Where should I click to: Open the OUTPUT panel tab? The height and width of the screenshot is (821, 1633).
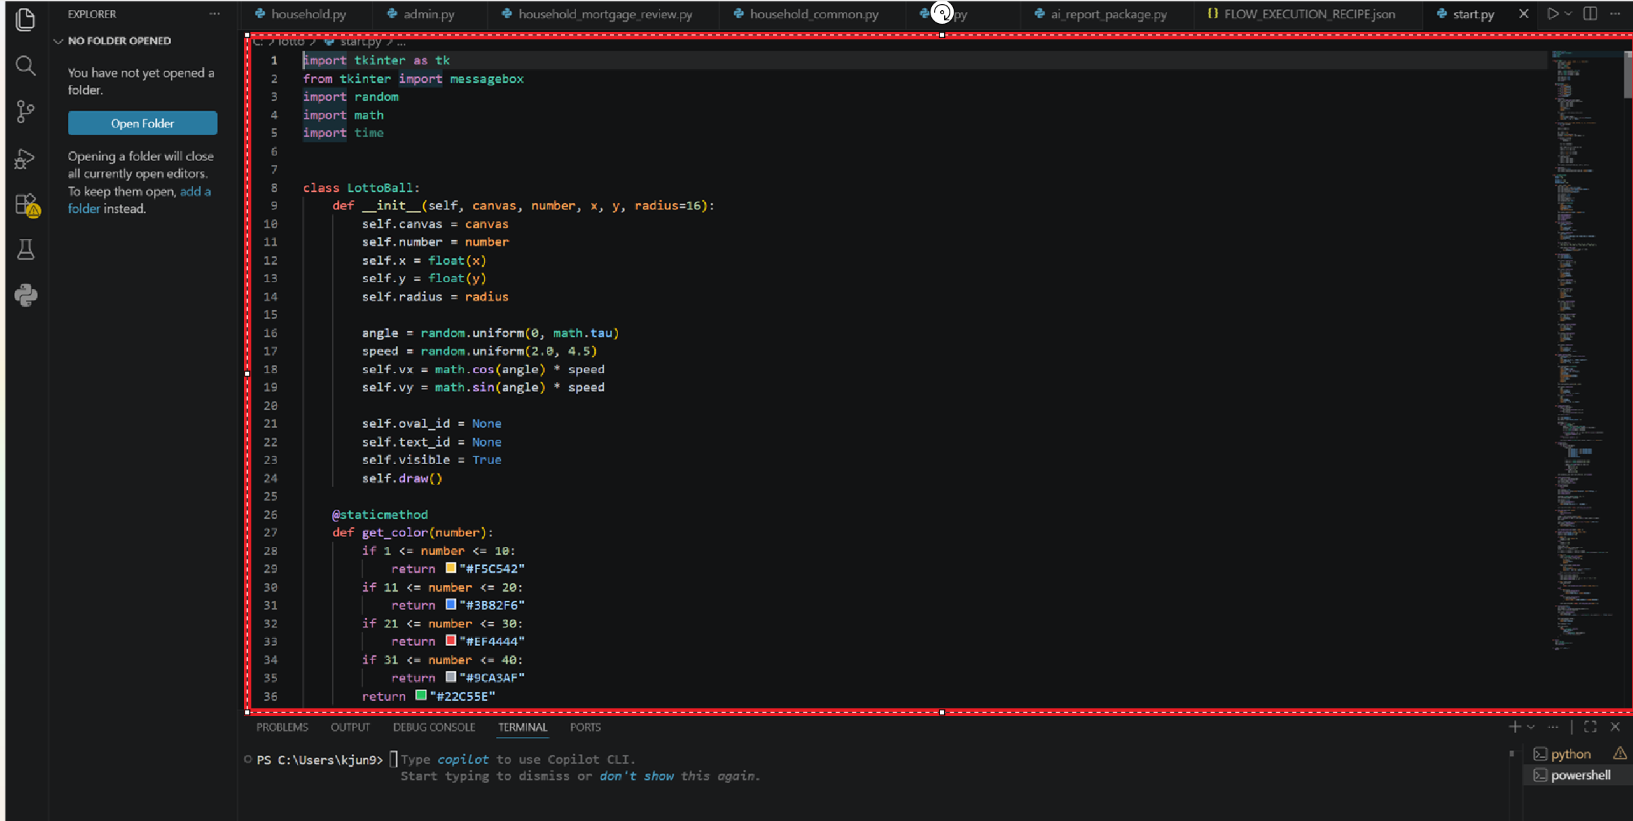pyautogui.click(x=351, y=727)
